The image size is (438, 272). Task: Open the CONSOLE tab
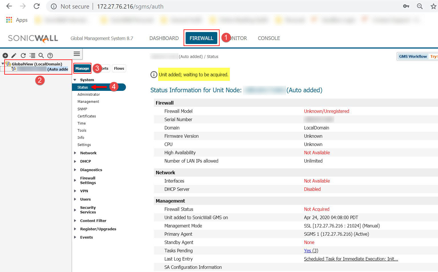(x=269, y=38)
